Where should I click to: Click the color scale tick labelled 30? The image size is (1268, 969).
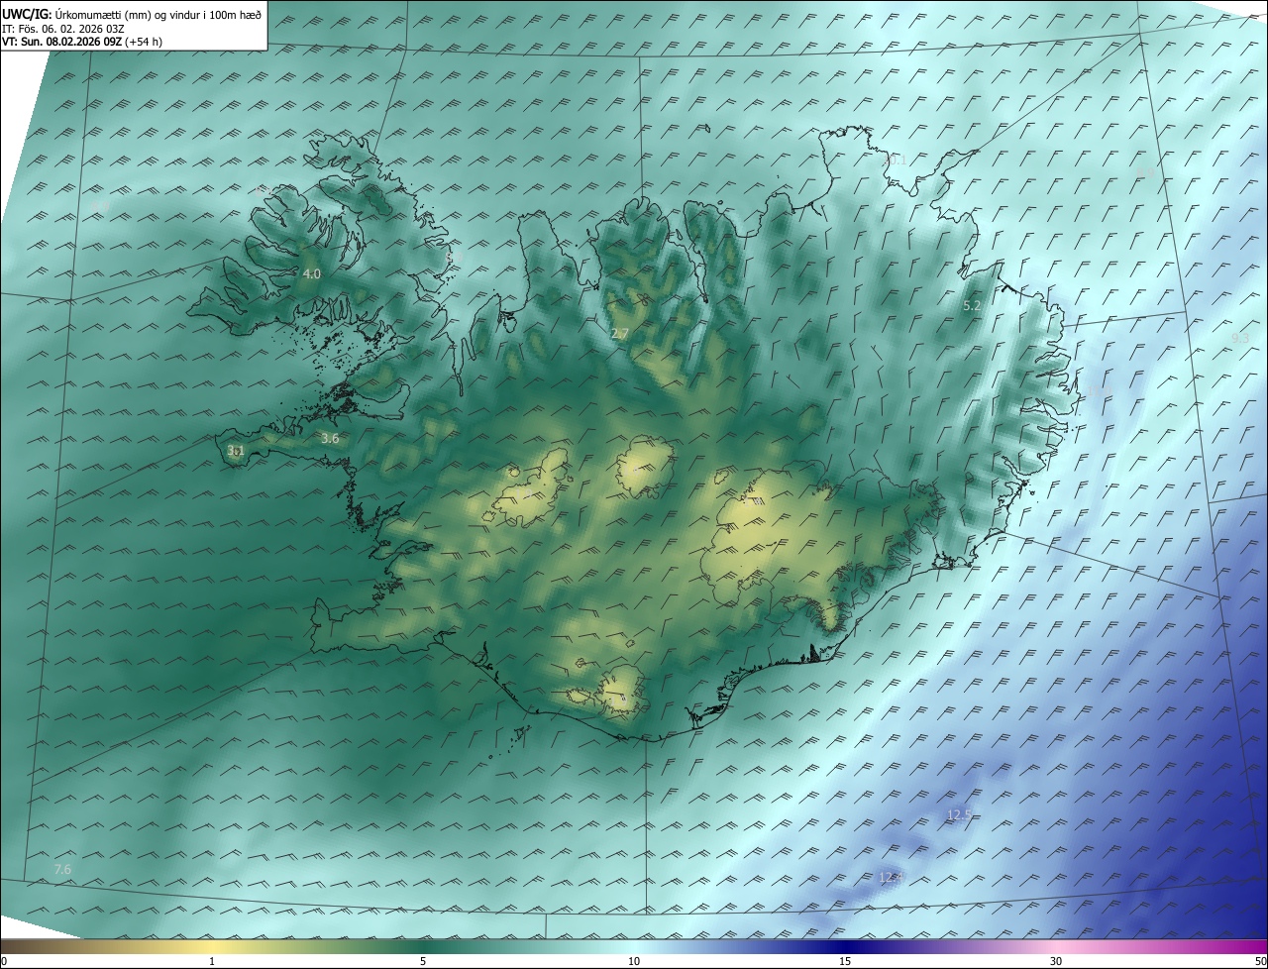[1056, 961]
